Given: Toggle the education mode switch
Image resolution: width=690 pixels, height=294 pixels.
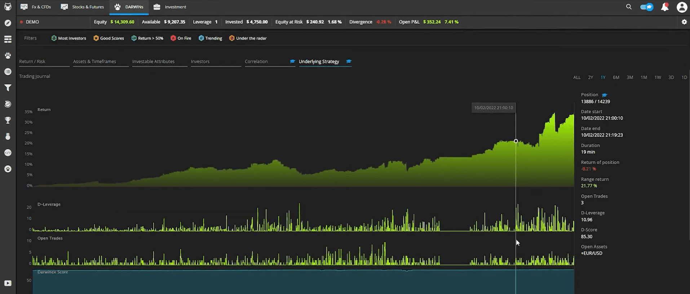Looking at the screenshot, I should tap(647, 7).
